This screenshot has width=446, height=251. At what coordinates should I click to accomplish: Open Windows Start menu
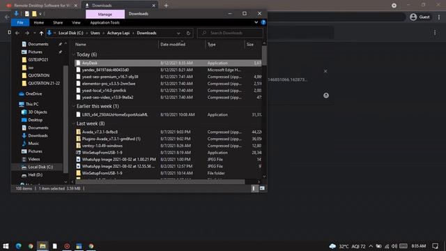(x=6, y=246)
